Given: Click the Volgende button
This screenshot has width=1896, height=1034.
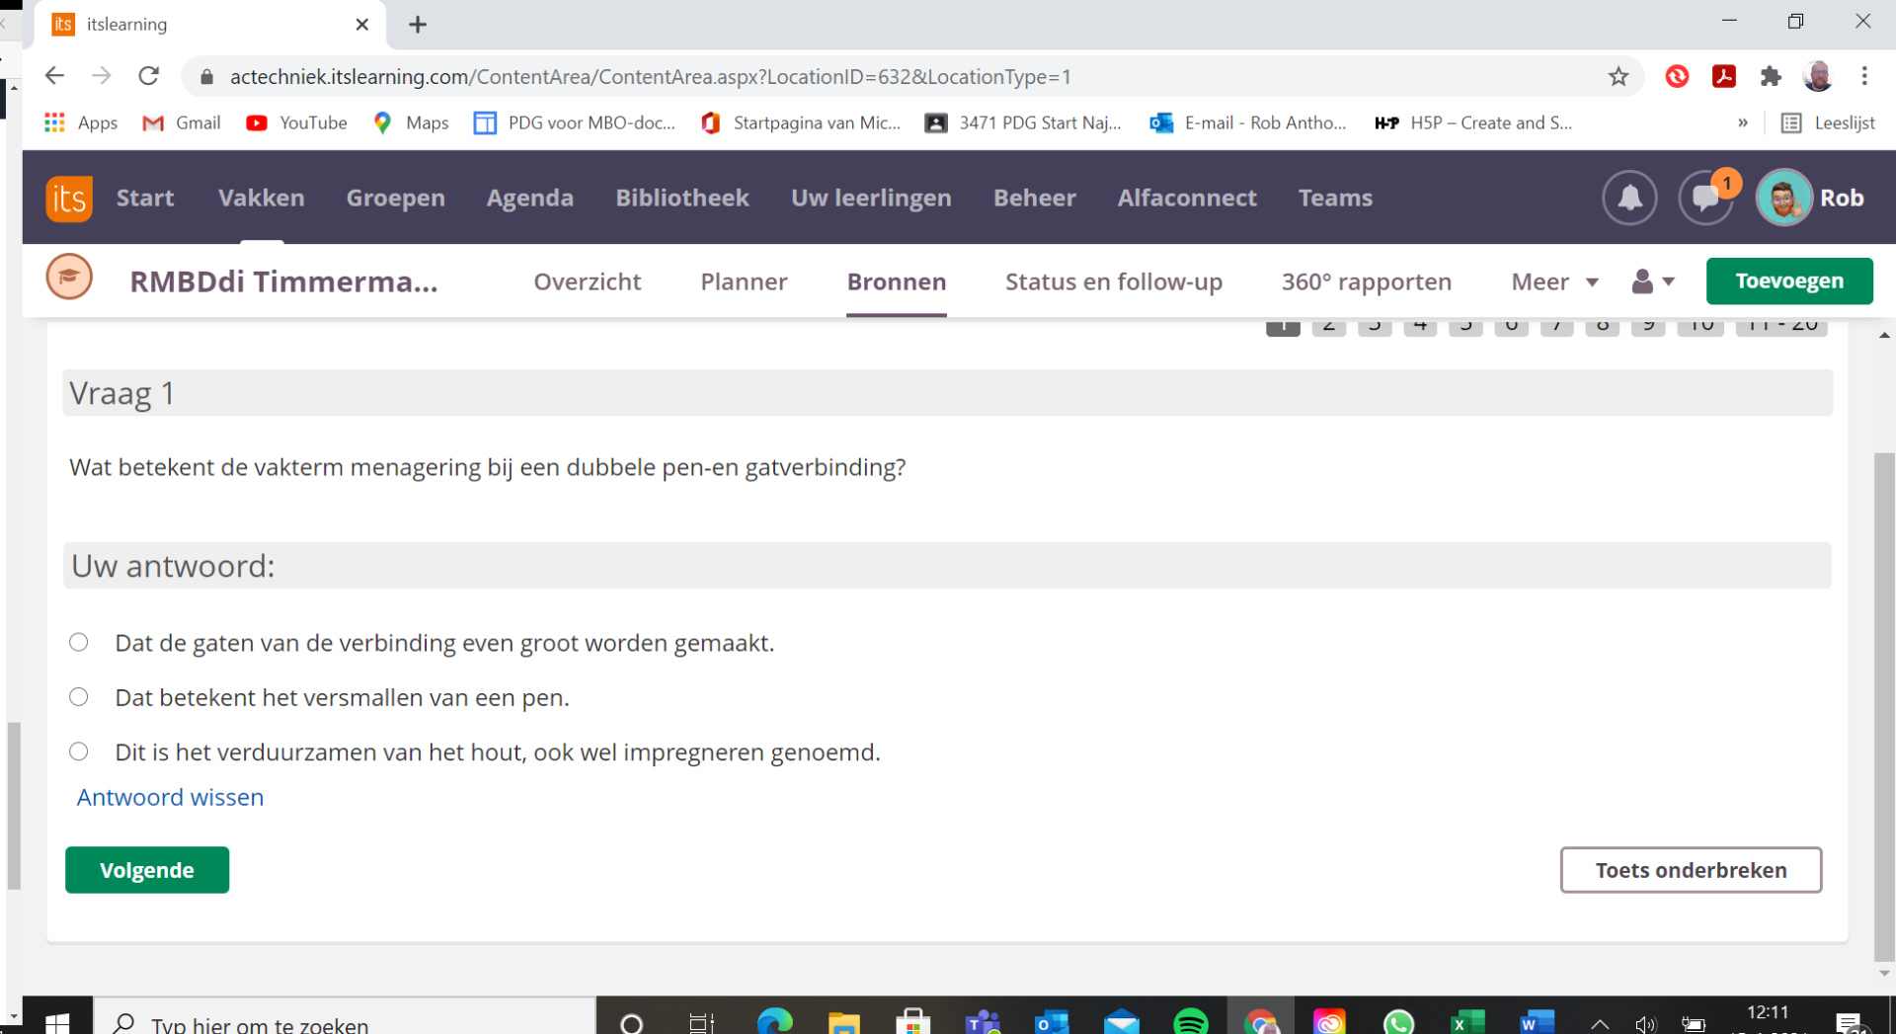Looking at the screenshot, I should point(147,870).
